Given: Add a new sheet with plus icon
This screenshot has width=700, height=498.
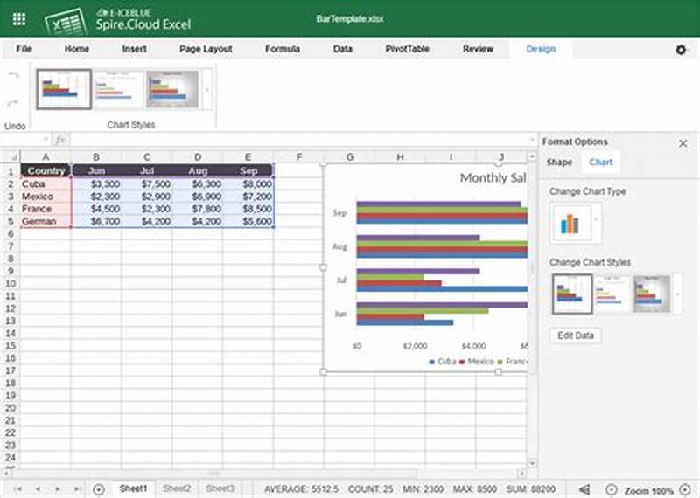Looking at the screenshot, I should pyautogui.click(x=99, y=489).
